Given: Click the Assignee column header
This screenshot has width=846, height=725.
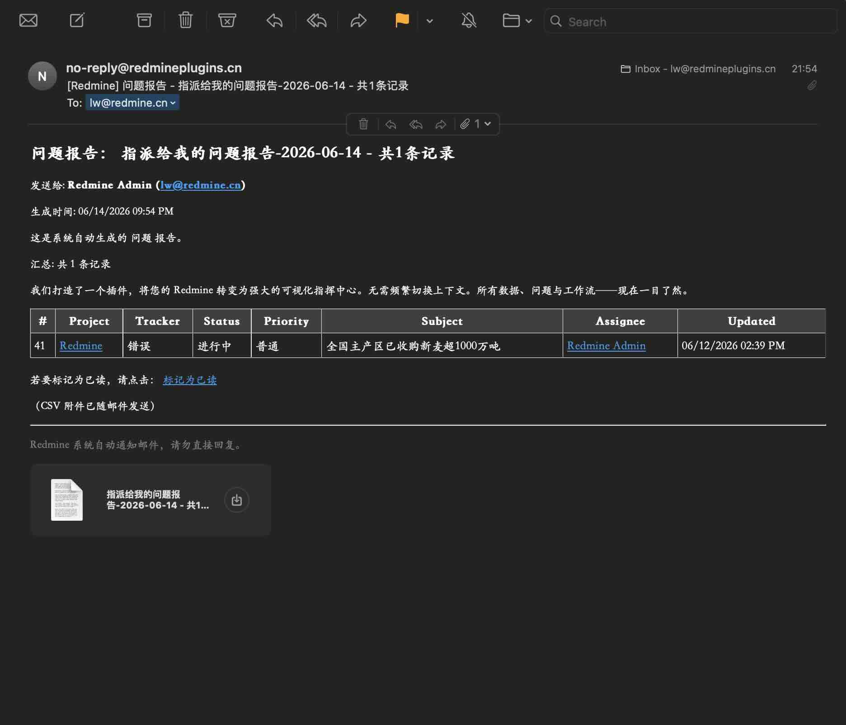Looking at the screenshot, I should [620, 321].
